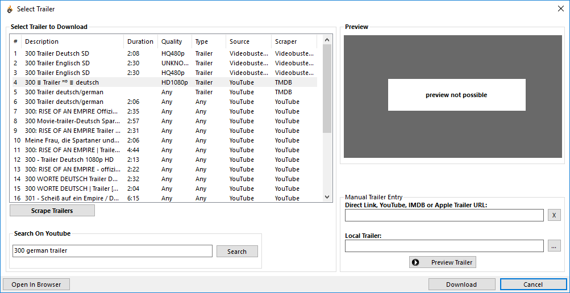Focus the Search On Youtube text field
The width and height of the screenshot is (570, 293).
coord(113,251)
